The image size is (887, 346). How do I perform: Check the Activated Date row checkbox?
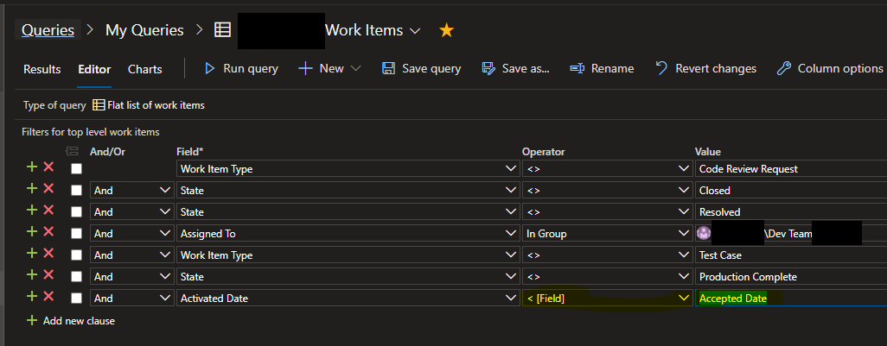(x=77, y=299)
